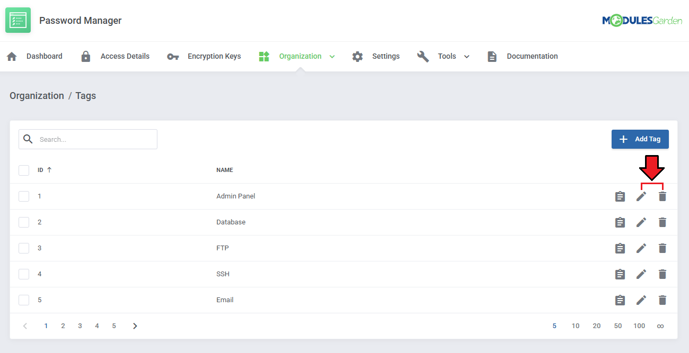Open the Encryption Keys menu item
689x353 pixels.
[214, 56]
